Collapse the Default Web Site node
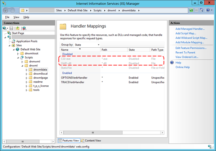The width and height of the screenshot is (216, 151). 14,49
